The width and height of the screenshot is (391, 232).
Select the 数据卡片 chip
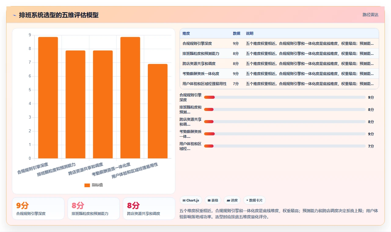coord(254,200)
